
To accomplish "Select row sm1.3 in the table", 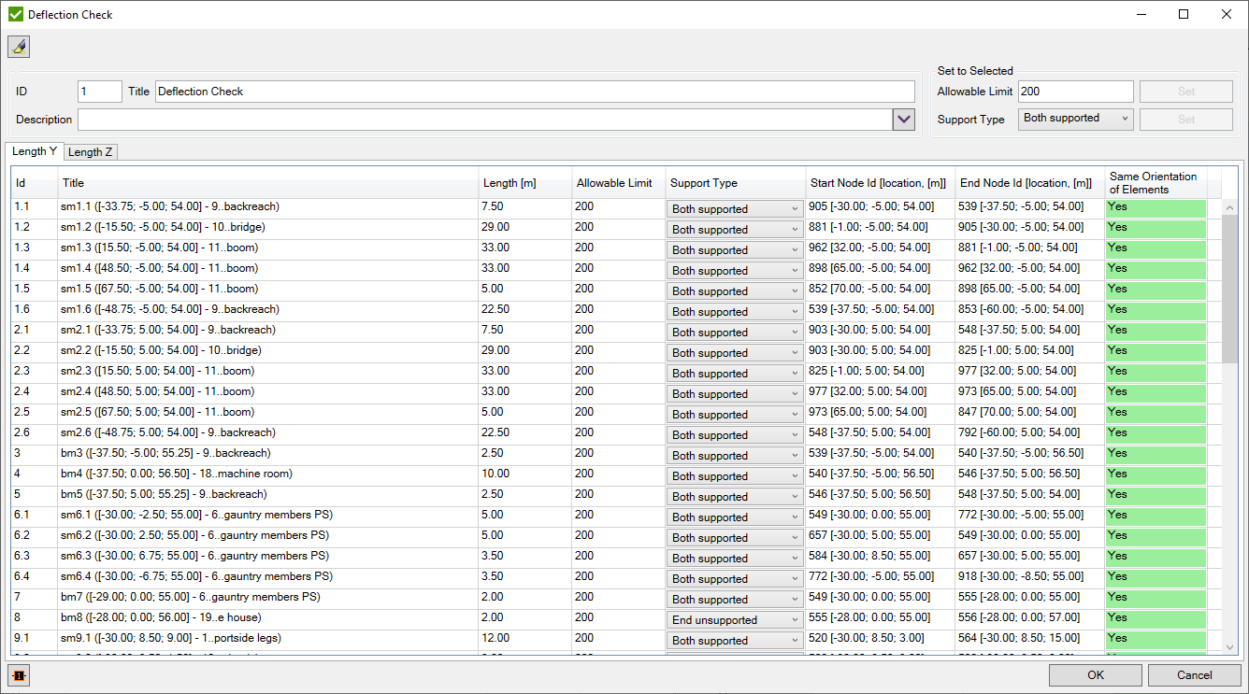I will point(266,248).
